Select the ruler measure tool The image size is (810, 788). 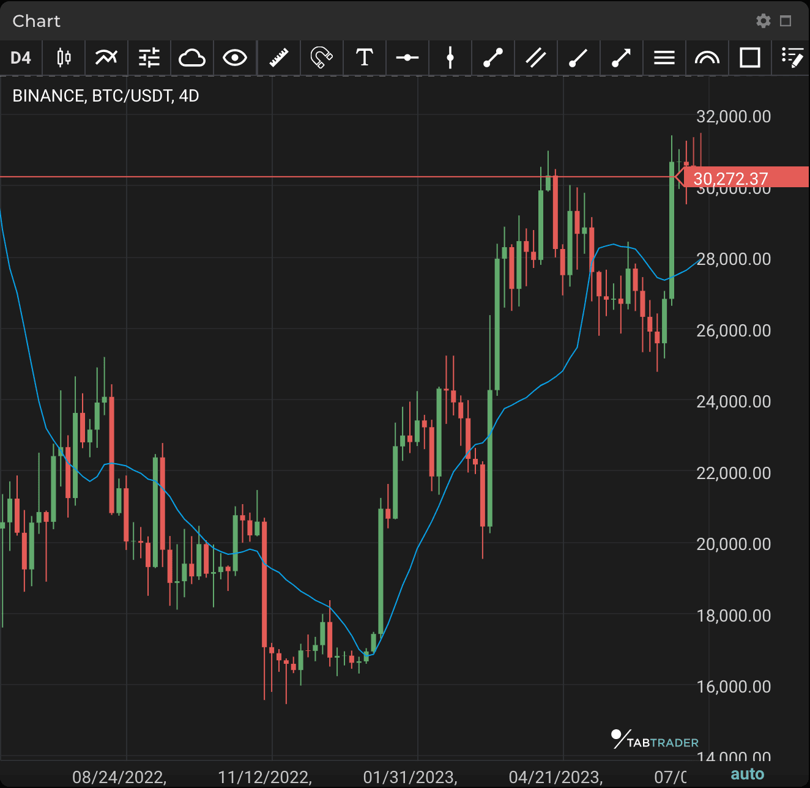[x=278, y=58]
